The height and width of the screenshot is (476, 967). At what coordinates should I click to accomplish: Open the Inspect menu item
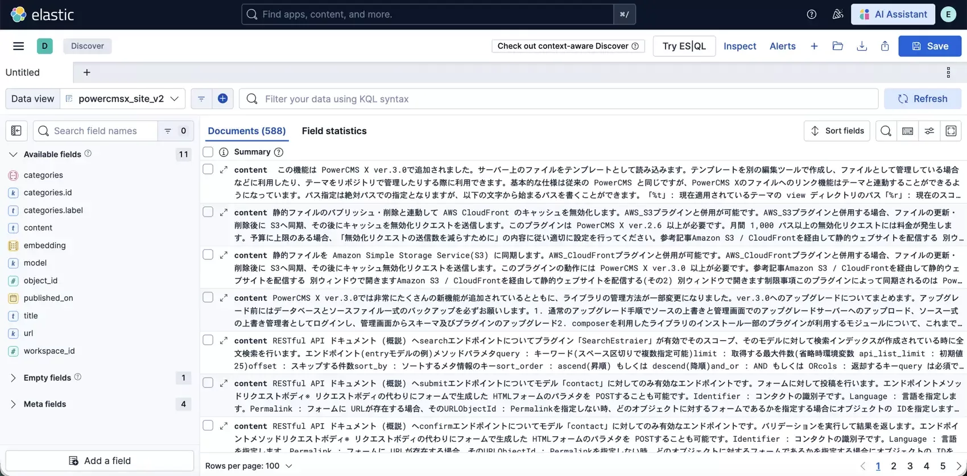[739, 46]
